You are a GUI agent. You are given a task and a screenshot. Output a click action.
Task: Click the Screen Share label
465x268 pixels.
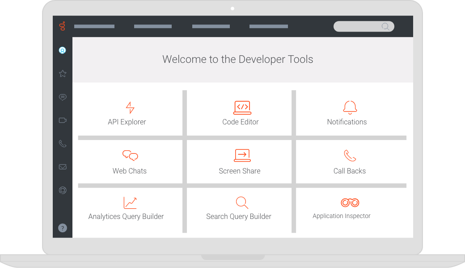240,171
